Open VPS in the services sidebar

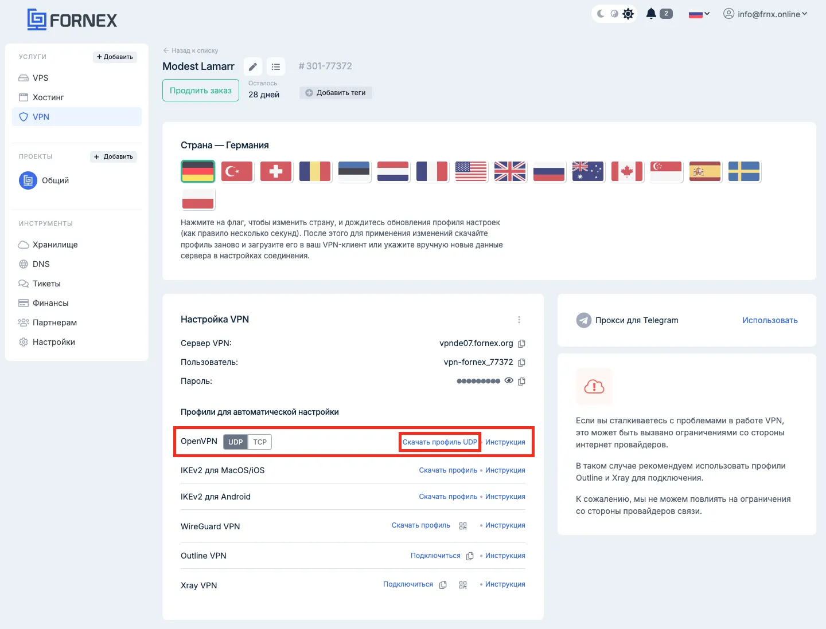coord(77,78)
